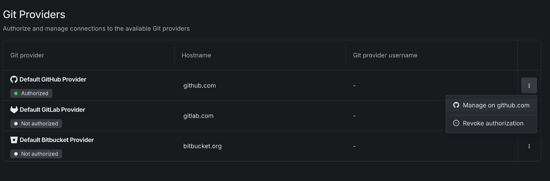550x181 pixels.
Task: Close the GitHub row three-dot menu
Action: (529, 86)
